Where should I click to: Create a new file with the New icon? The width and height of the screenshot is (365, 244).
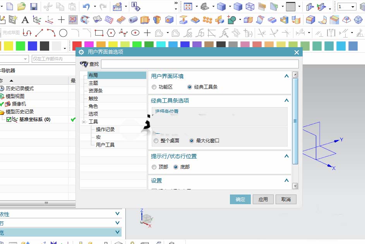9,6
